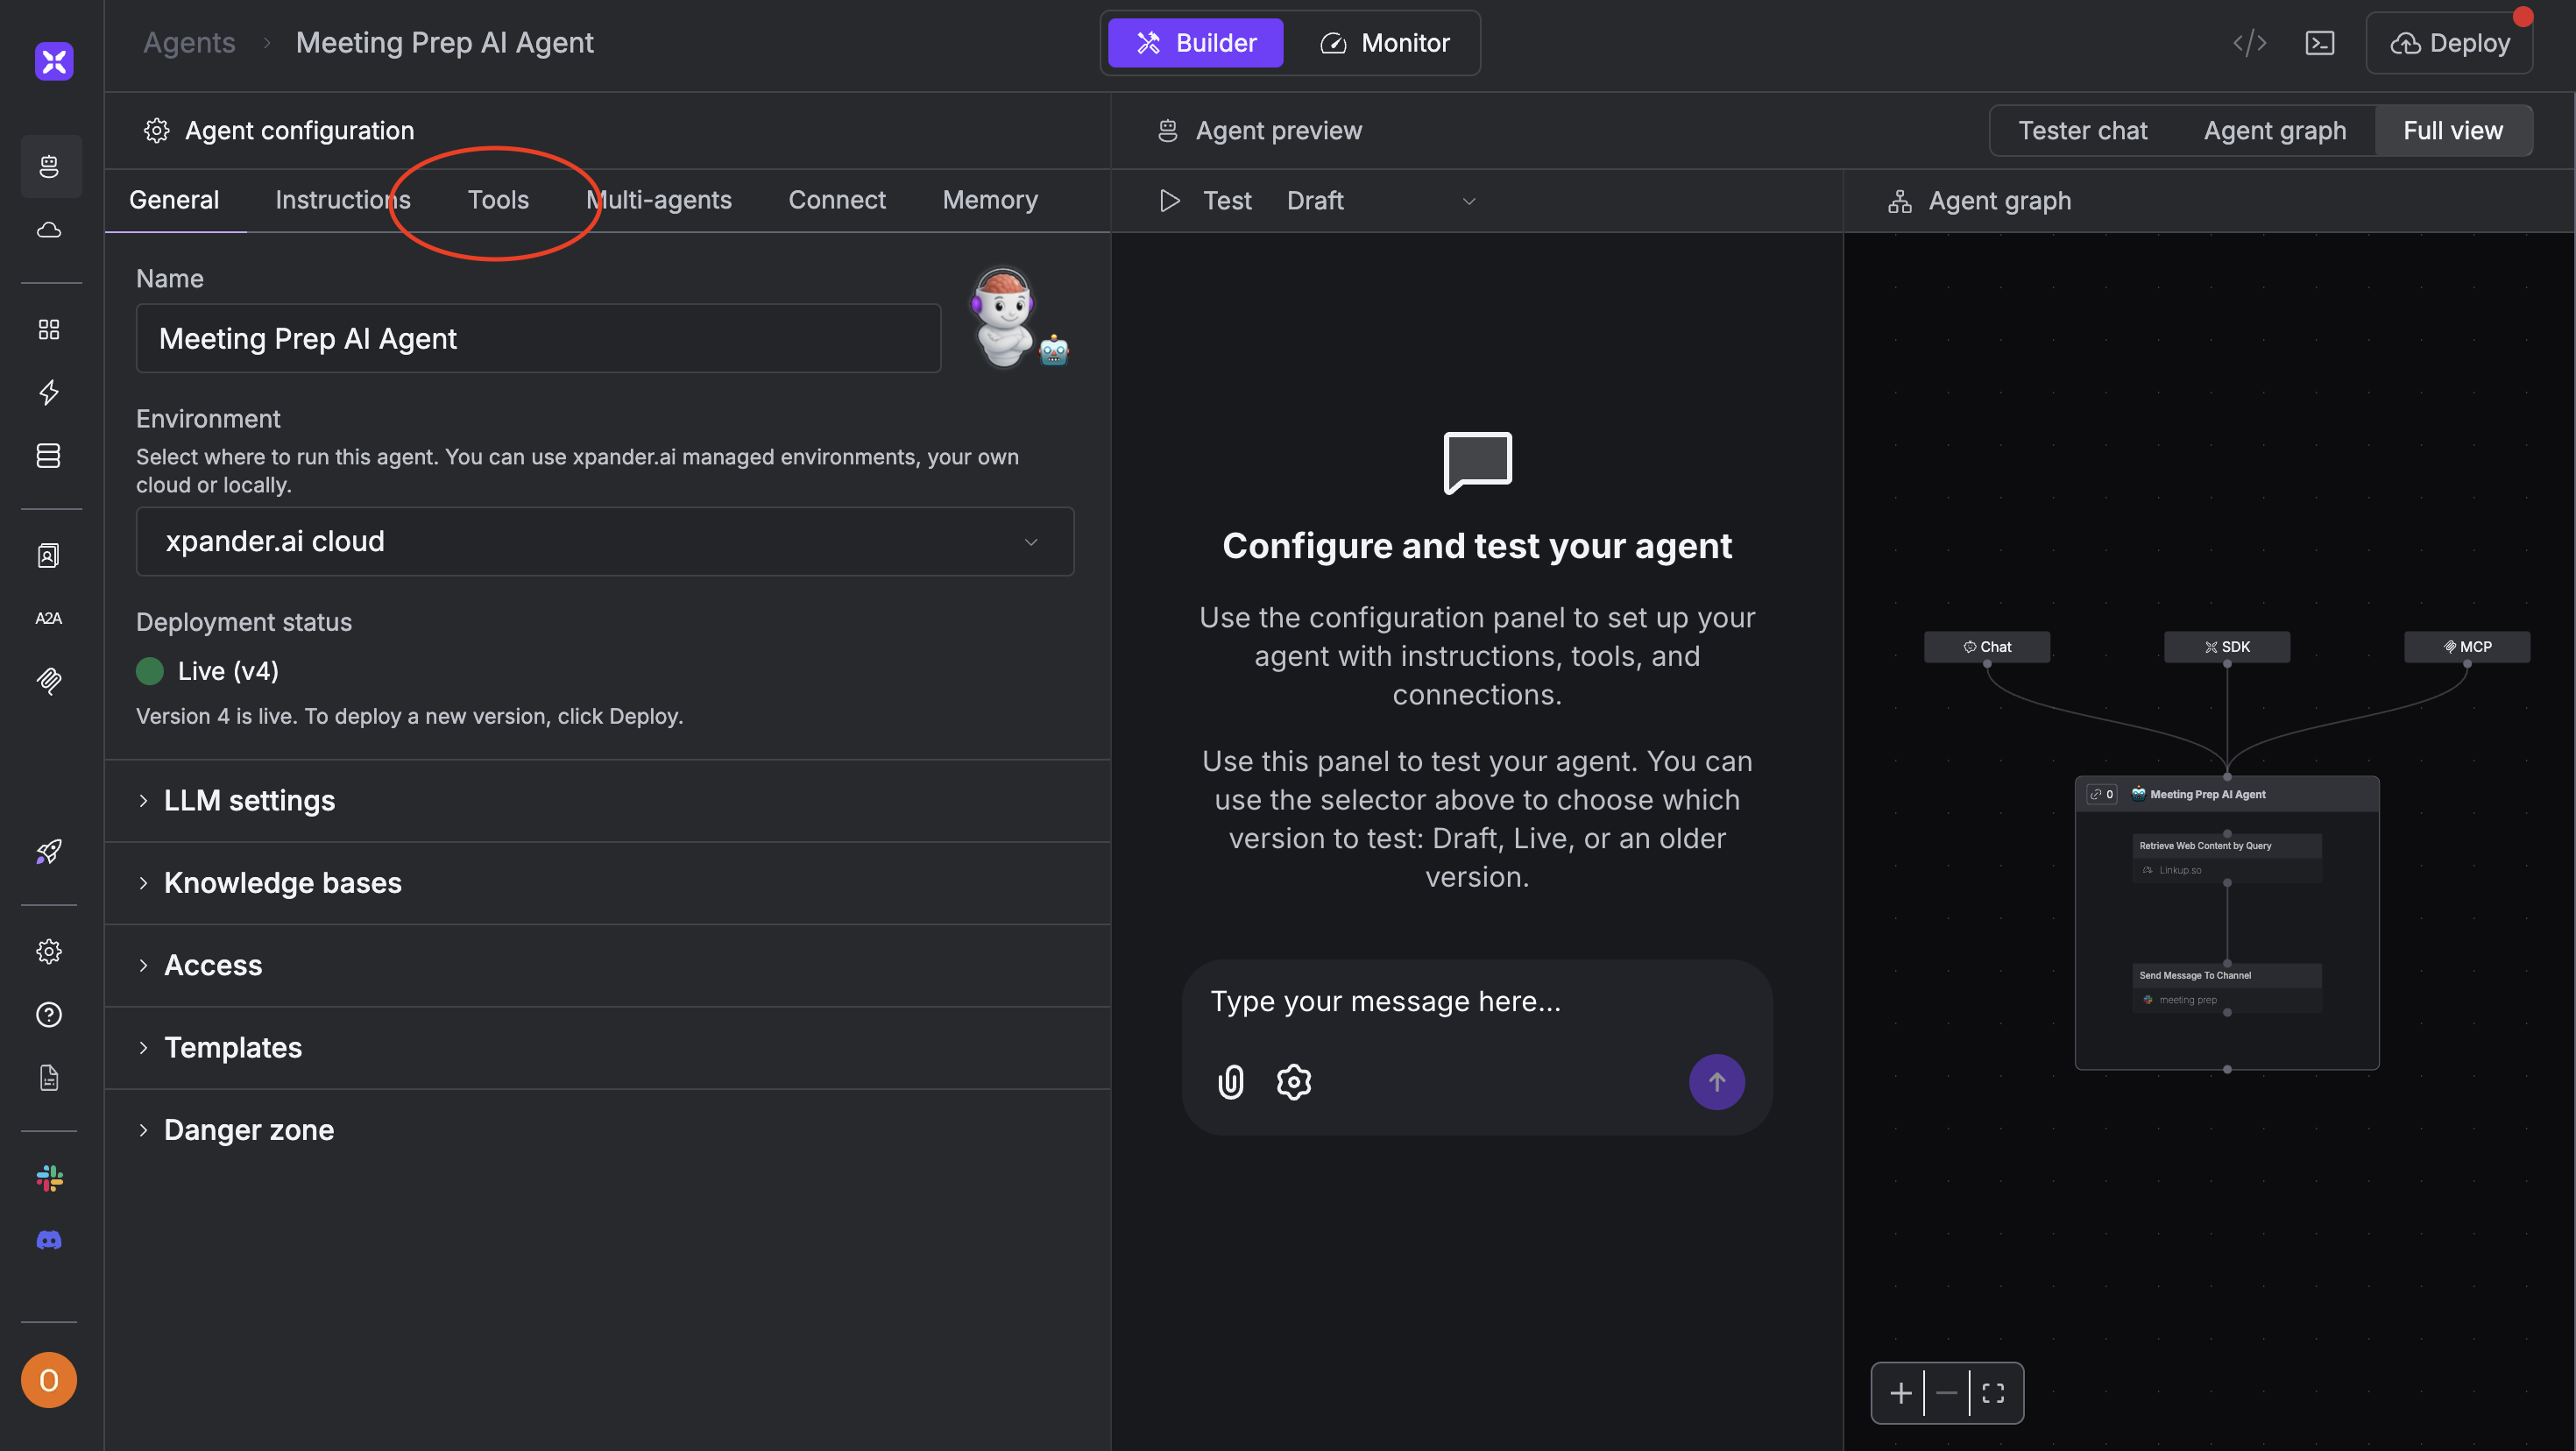Click the A2A sidebar icon
Viewport: 2576px width, 1451px height.
coord(49,618)
